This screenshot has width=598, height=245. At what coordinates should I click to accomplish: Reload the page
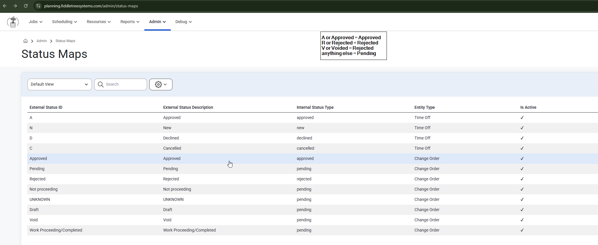[26, 6]
